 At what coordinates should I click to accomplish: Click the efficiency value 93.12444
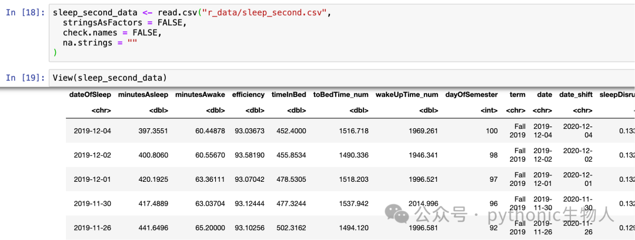pyautogui.click(x=249, y=204)
